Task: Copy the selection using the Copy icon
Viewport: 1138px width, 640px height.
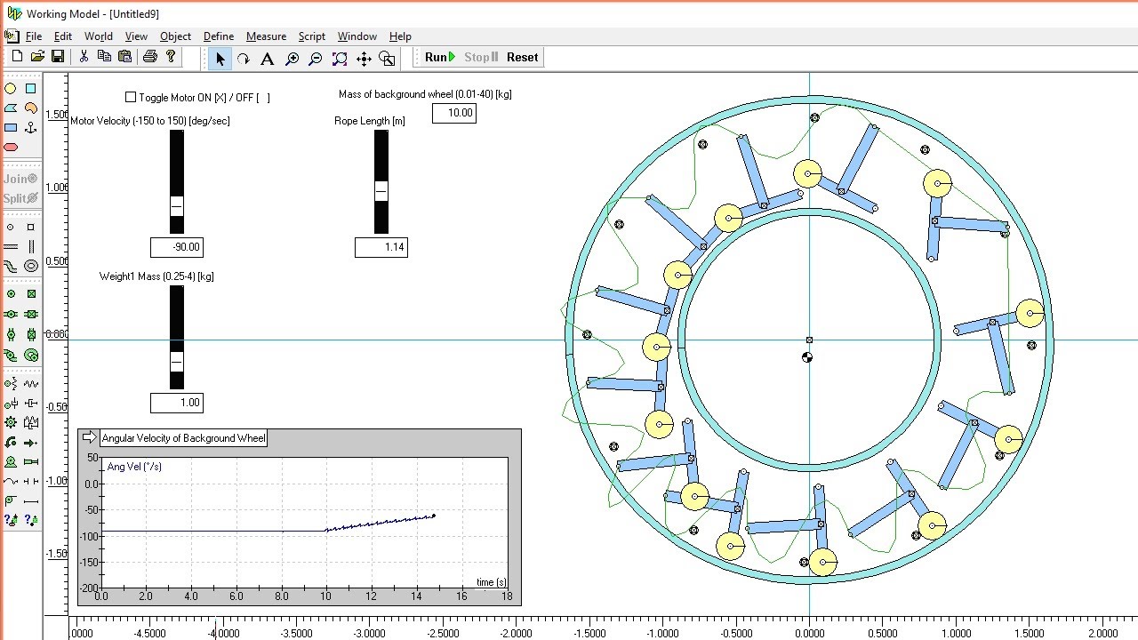Action: (104, 57)
